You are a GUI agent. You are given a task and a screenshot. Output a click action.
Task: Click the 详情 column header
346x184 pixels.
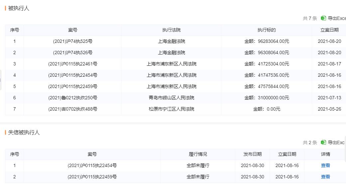tap(325, 154)
